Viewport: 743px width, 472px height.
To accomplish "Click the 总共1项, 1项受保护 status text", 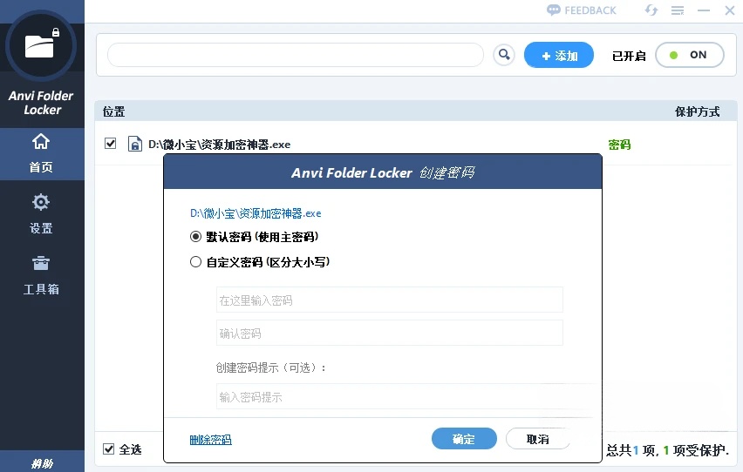I will (668, 450).
